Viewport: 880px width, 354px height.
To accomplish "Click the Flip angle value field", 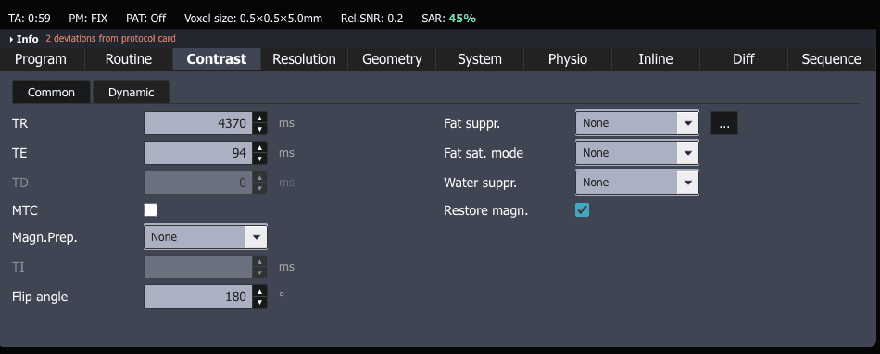I will click(x=198, y=297).
